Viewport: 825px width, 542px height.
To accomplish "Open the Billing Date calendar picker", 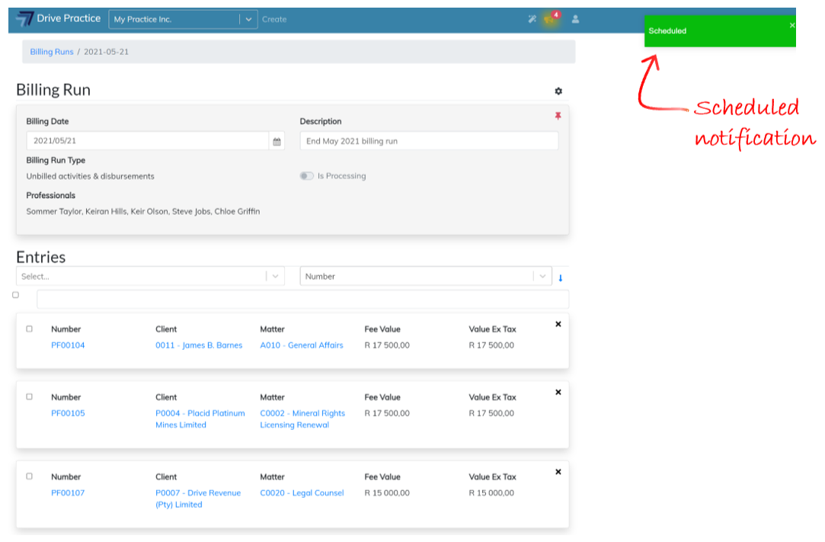I will pyautogui.click(x=277, y=141).
